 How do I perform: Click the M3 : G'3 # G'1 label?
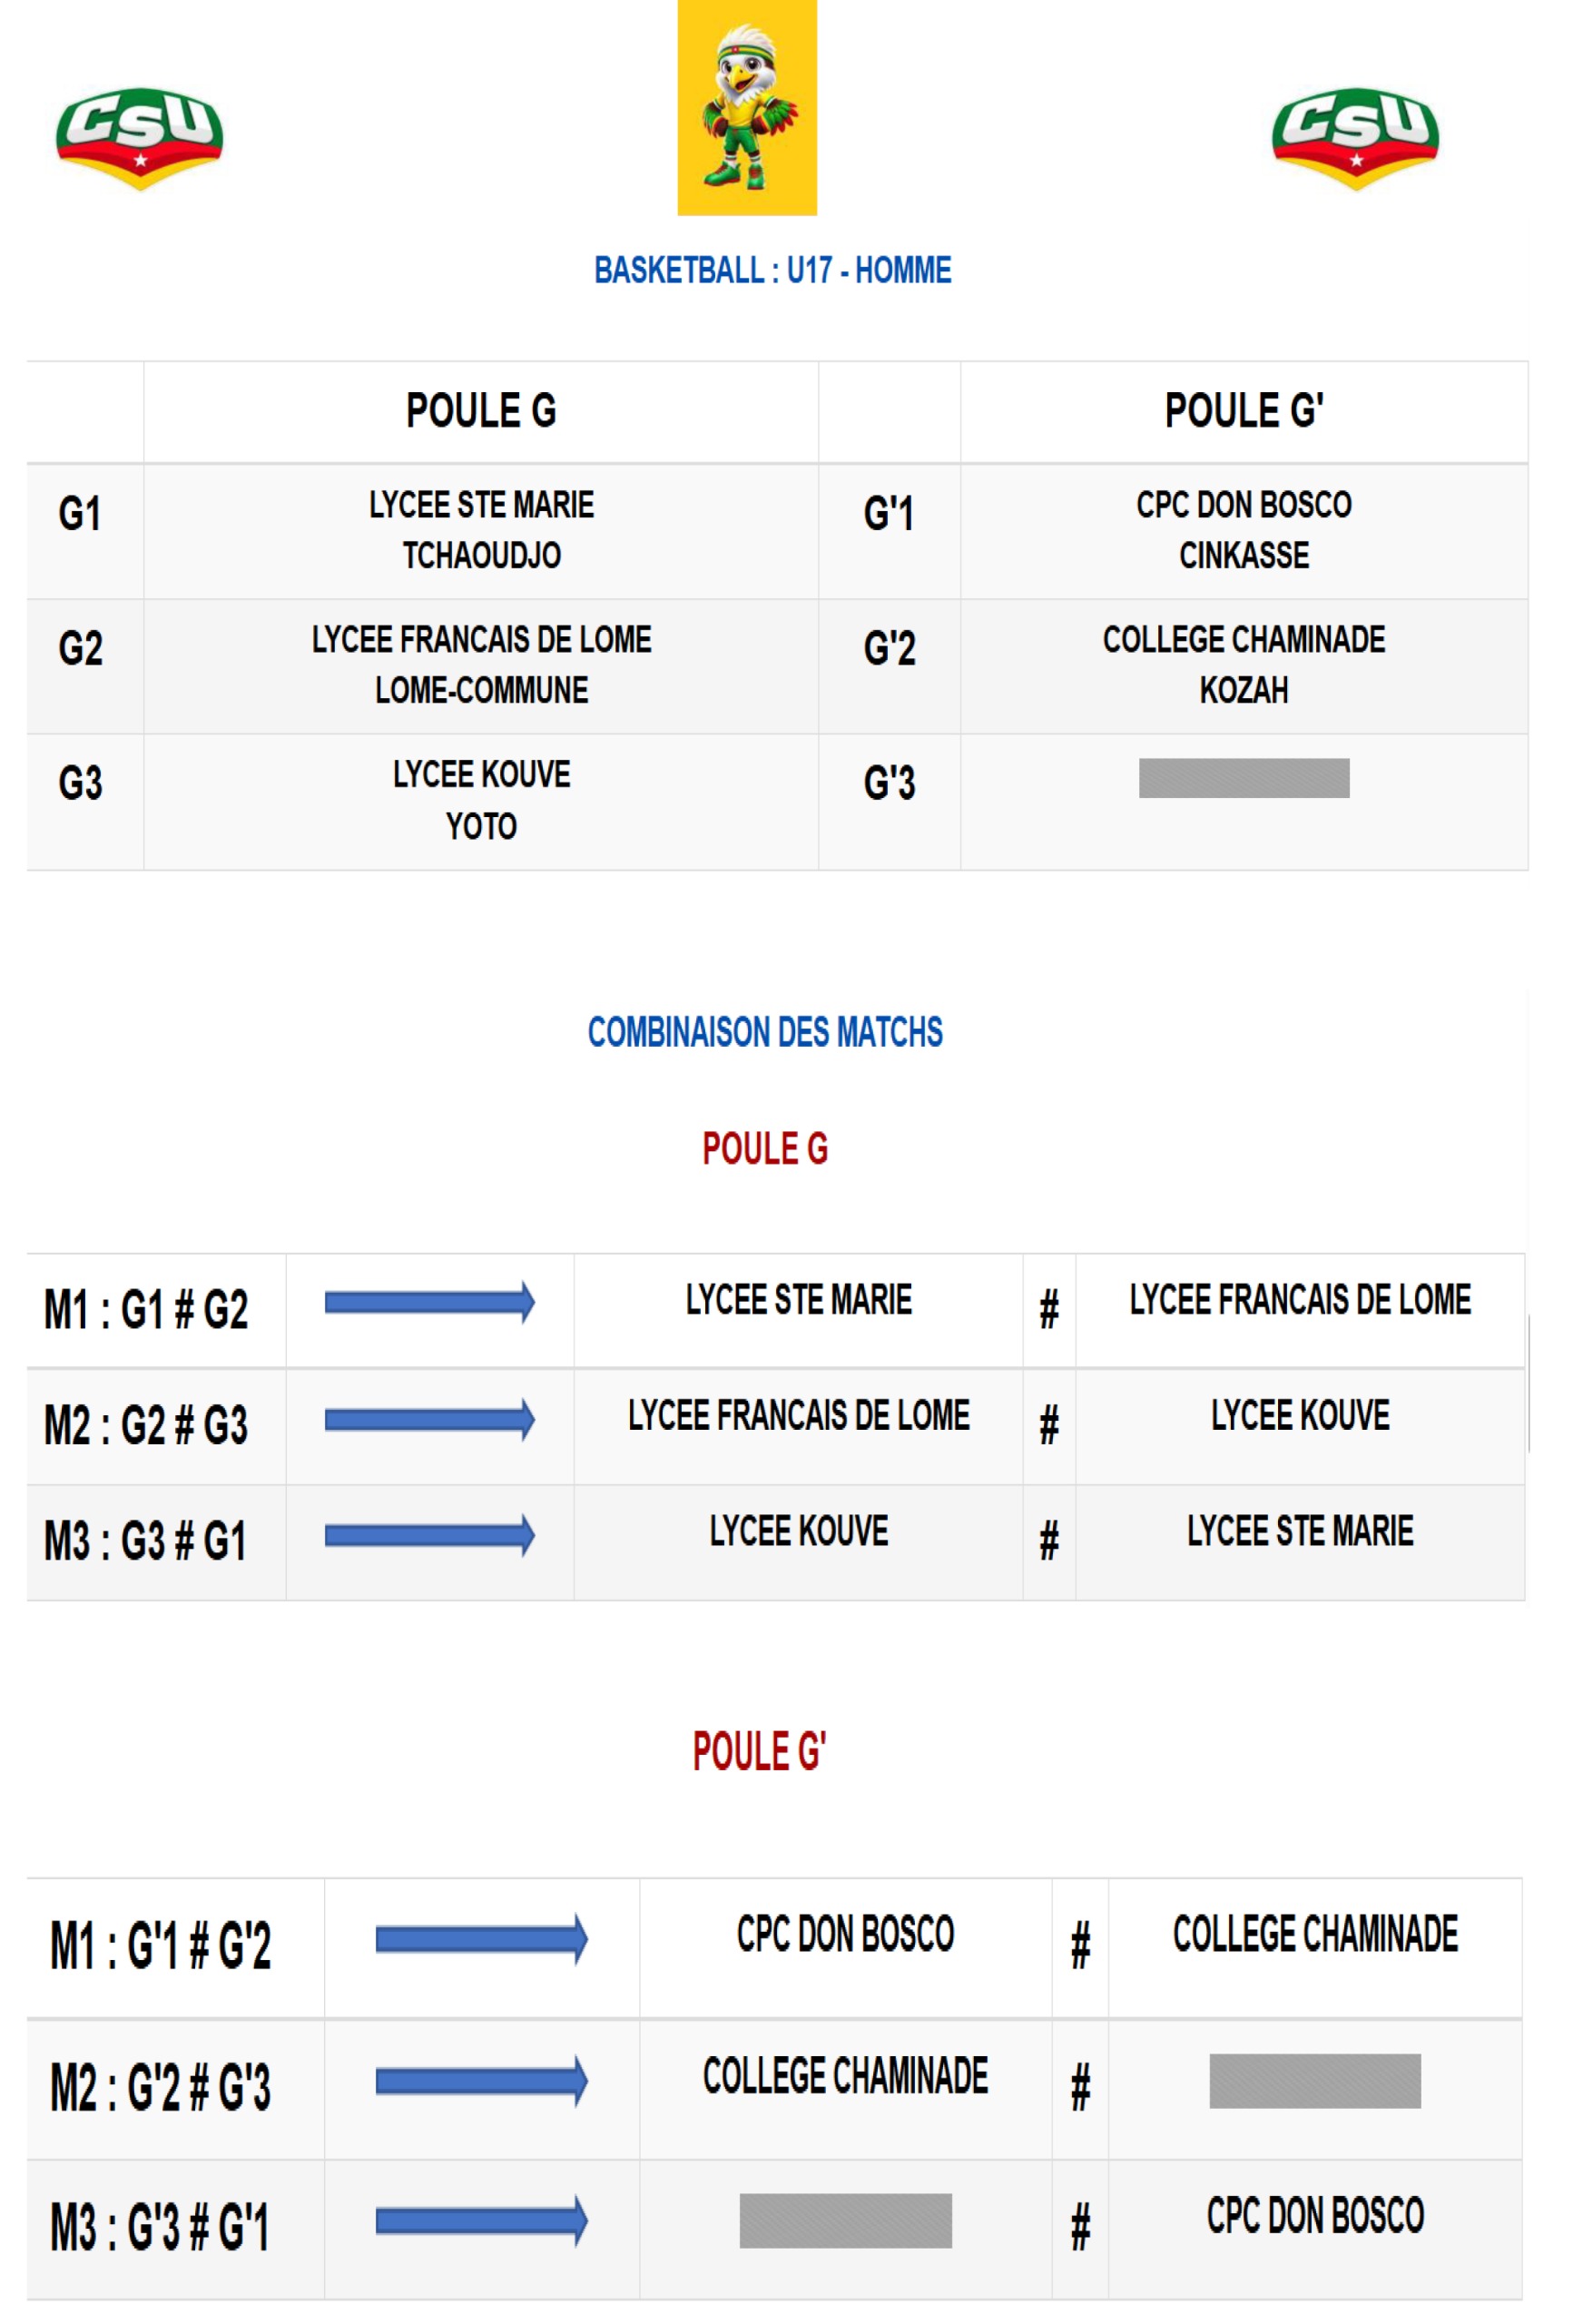tap(160, 2228)
